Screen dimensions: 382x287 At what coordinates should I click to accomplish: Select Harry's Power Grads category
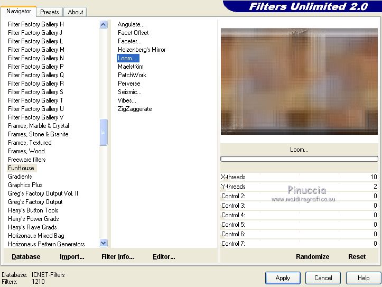click(x=33, y=219)
